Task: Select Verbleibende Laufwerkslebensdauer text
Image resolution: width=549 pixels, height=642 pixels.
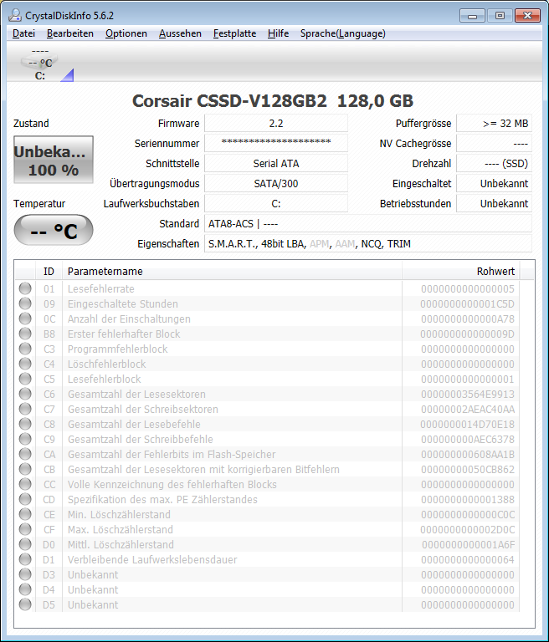Action: (152, 560)
